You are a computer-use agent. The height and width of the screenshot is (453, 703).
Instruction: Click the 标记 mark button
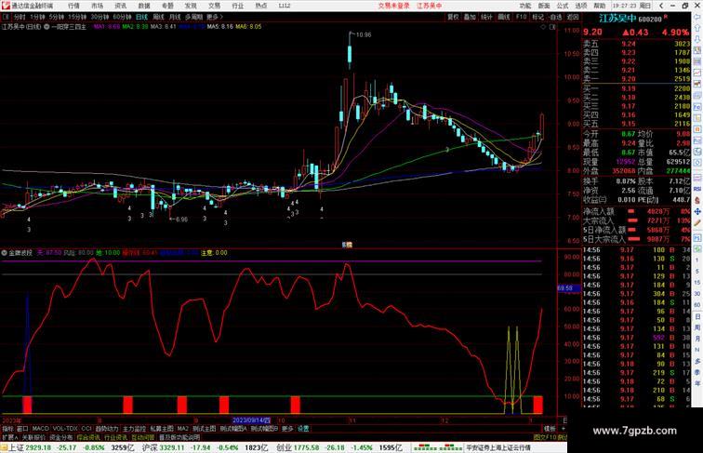pos(537,17)
